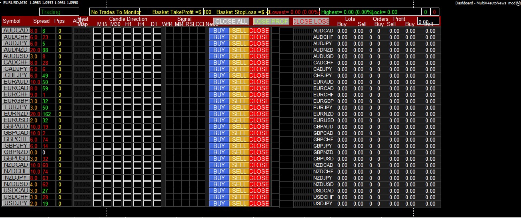Viewport: 521px width, 218px height.
Task: Click the AUDCAD D1 candle direction box
Action: (157, 30)
